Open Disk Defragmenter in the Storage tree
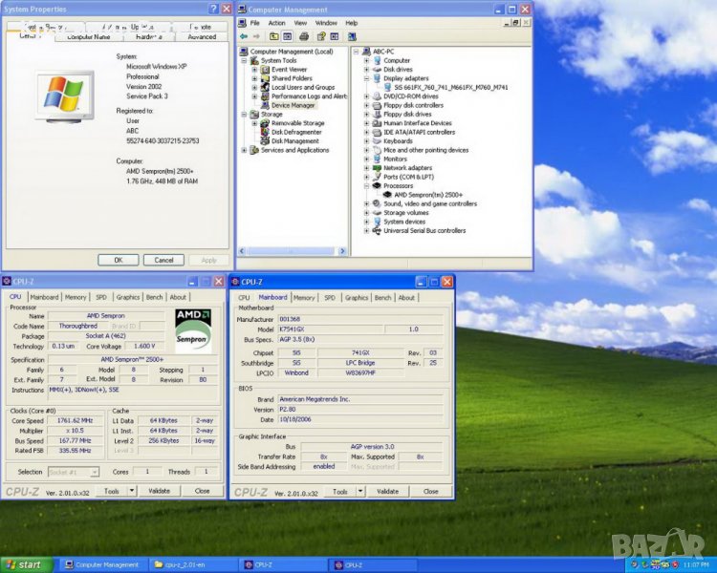This screenshot has width=717, height=573. point(298,132)
